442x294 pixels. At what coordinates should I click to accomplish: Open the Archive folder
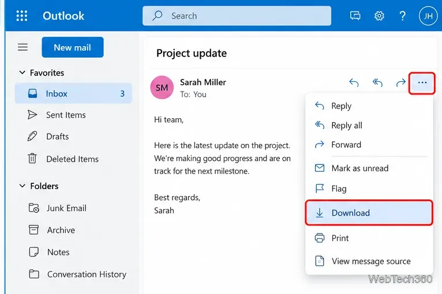(x=73, y=230)
